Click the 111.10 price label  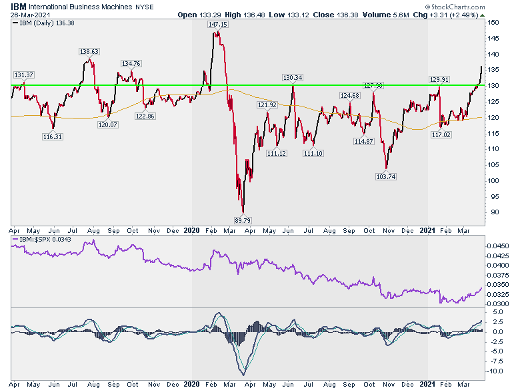[313, 153]
